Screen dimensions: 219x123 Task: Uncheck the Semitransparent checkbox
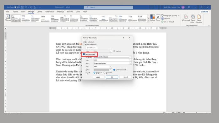pyautogui.click(x=114, y=70)
